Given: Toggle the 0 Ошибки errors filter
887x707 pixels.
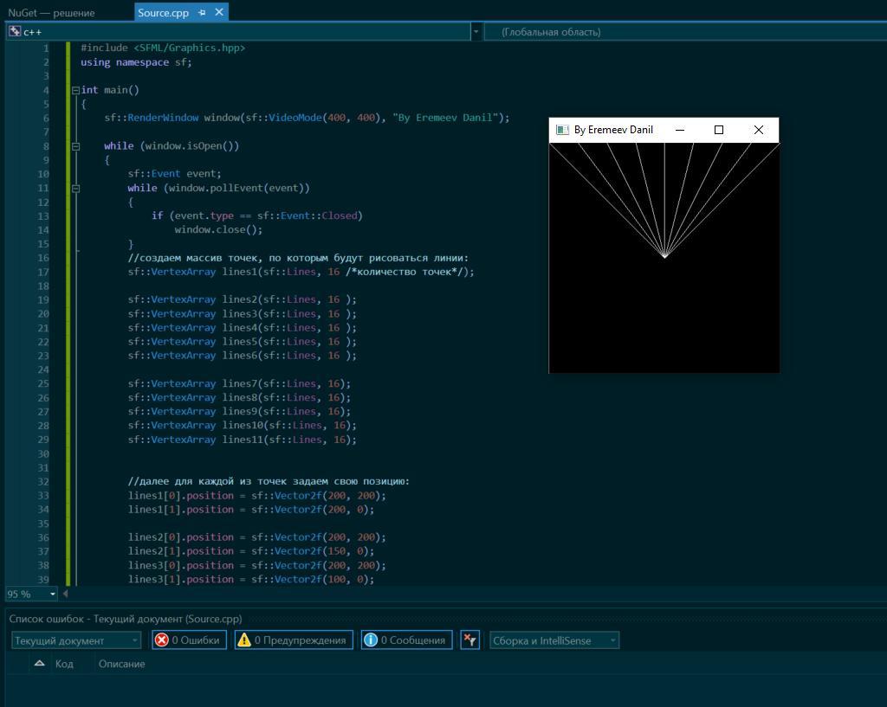Looking at the screenshot, I should [x=188, y=640].
